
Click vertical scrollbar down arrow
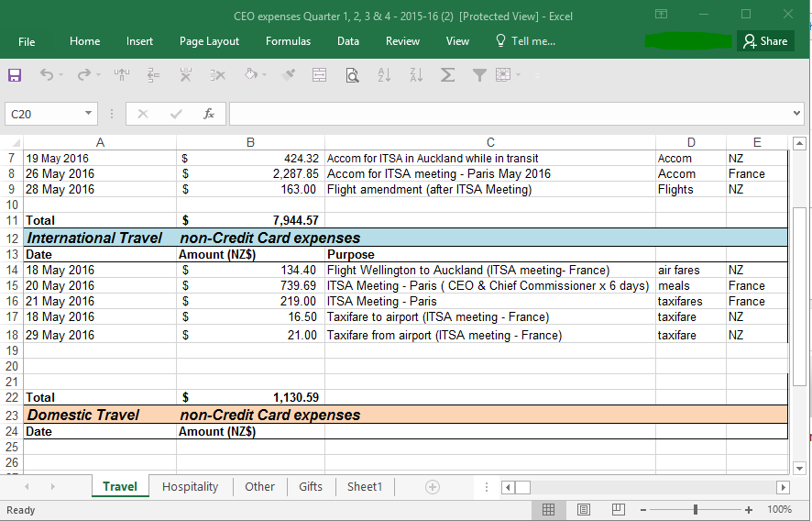(x=799, y=468)
